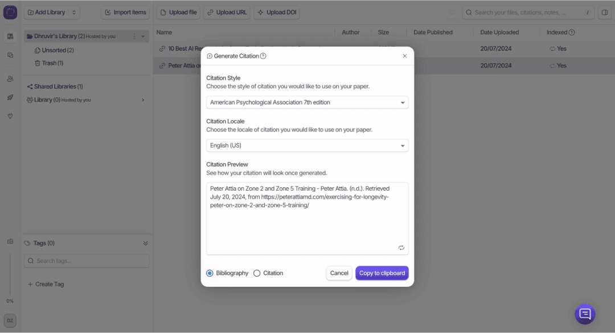Screen dimensions: 615x333
Task: Open the Citation Locale dropdown
Action: pyautogui.click(x=307, y=146)
